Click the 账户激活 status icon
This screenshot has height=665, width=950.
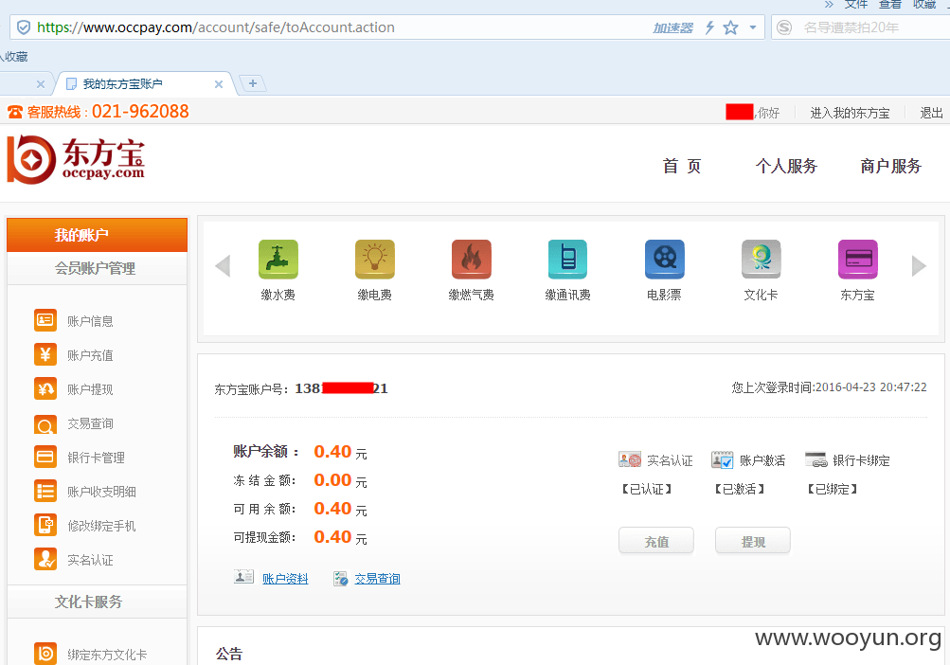722,460
